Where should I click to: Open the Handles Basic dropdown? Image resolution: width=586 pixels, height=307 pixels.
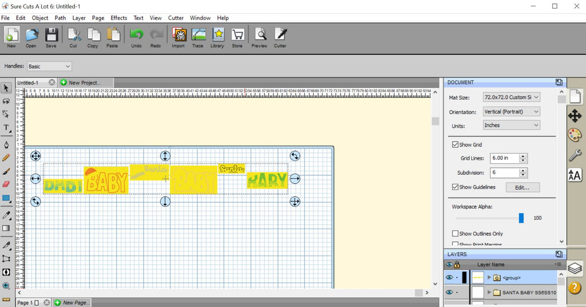49,66
